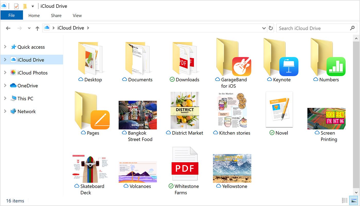Expand Network in the sidebar
360x206 pixels.
5,111
